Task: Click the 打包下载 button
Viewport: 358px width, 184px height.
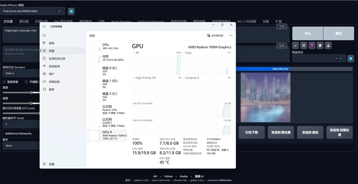Action: click(251, 132)
